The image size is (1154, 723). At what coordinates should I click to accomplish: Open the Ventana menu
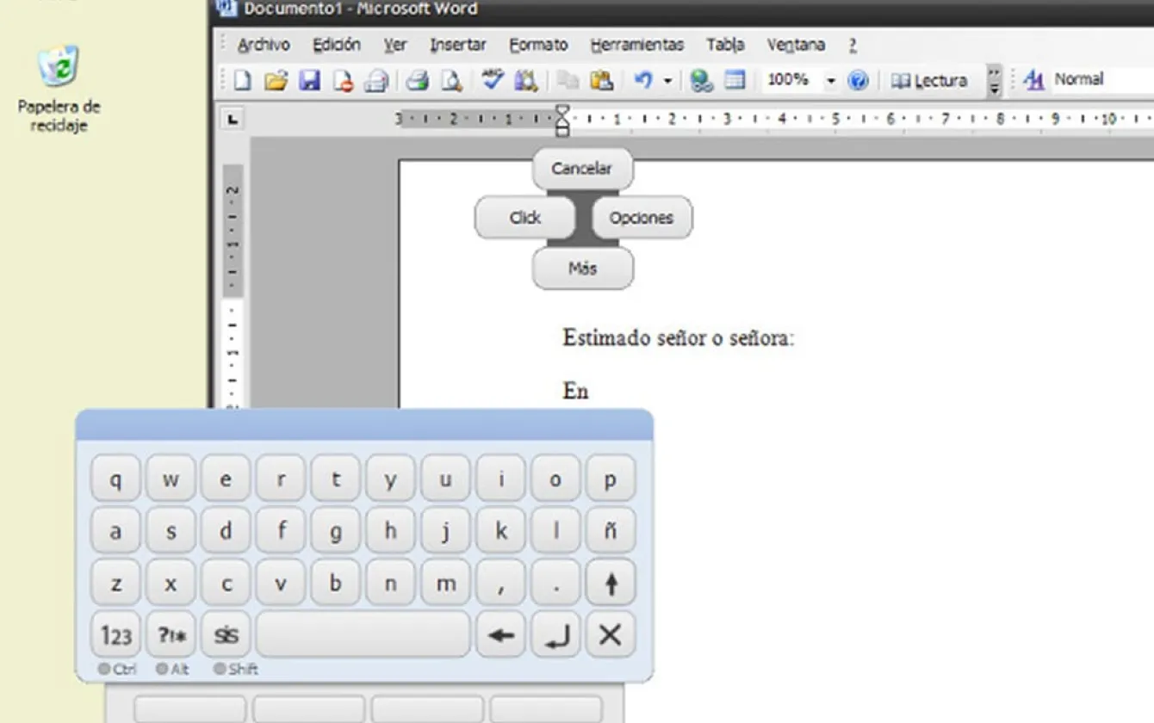tap(796, 45)
